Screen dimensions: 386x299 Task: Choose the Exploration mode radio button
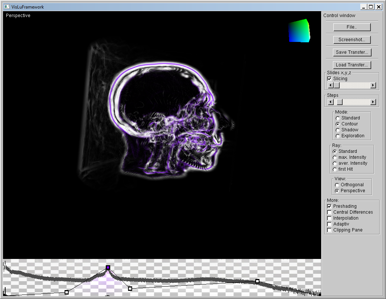337,136
